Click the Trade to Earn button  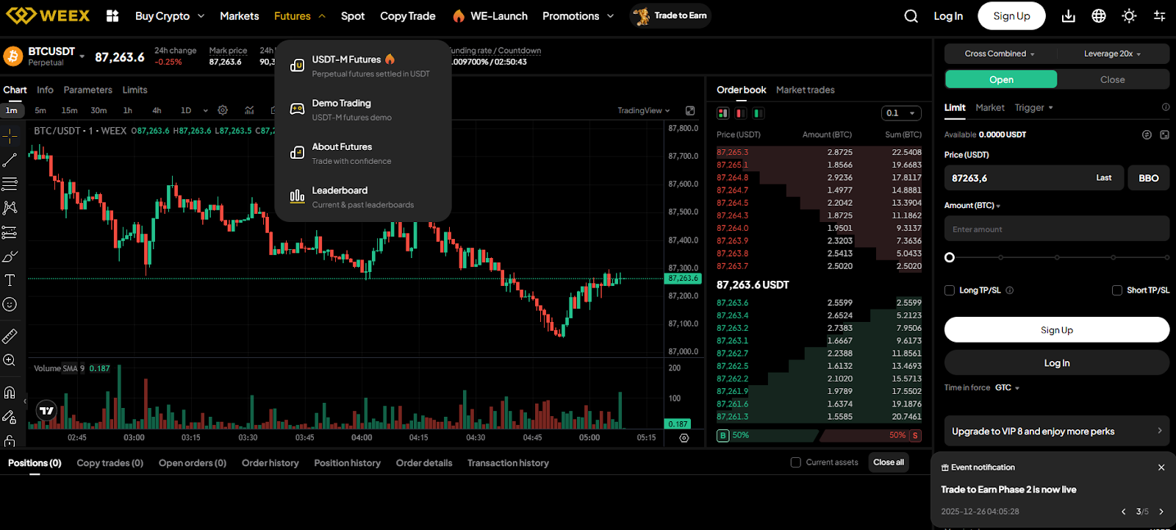(670, 15)
